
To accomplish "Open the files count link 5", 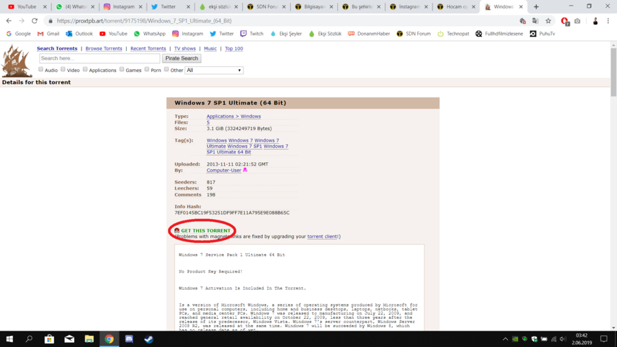I will point(208,123).
